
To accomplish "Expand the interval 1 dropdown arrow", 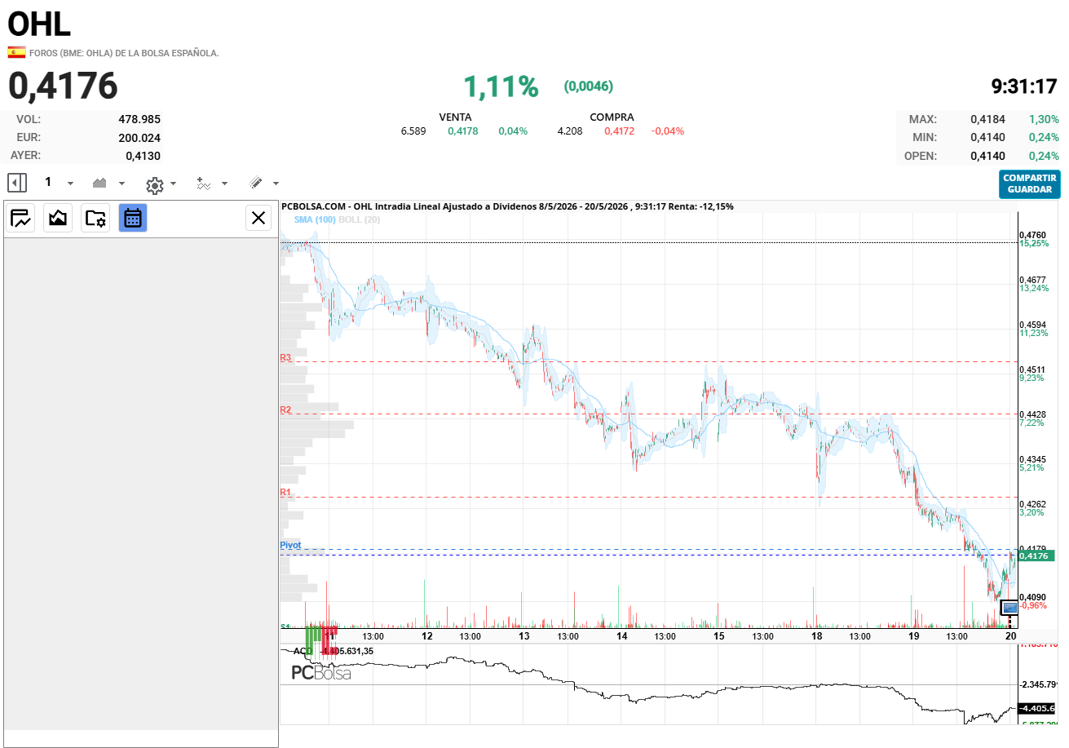I will pyautogui.click(x=70, y=184).
